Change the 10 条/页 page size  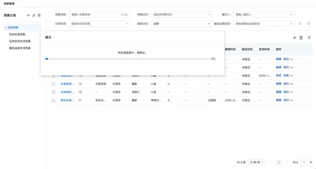point(256,162)
